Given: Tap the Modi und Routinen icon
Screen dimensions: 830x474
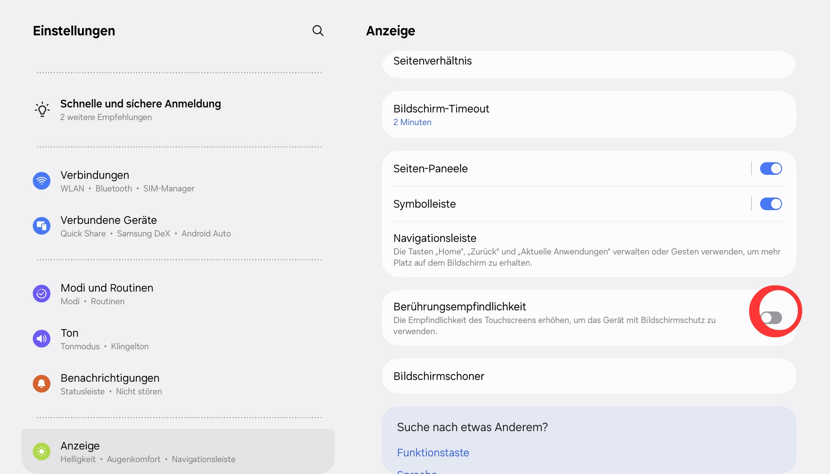Looking at the screenshot, I should 41,294.
